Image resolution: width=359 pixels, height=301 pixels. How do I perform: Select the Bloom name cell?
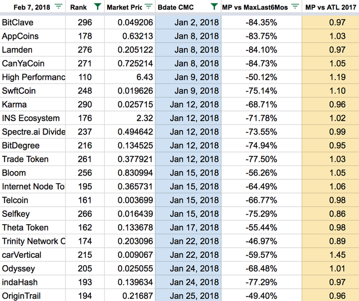(33, 173)
